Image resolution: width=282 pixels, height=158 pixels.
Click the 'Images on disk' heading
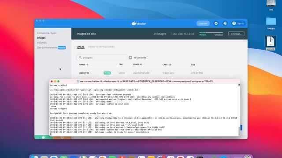(86, 34)
